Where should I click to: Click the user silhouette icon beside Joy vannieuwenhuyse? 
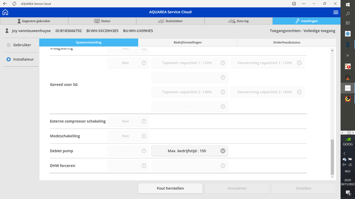tap(7, 31)
